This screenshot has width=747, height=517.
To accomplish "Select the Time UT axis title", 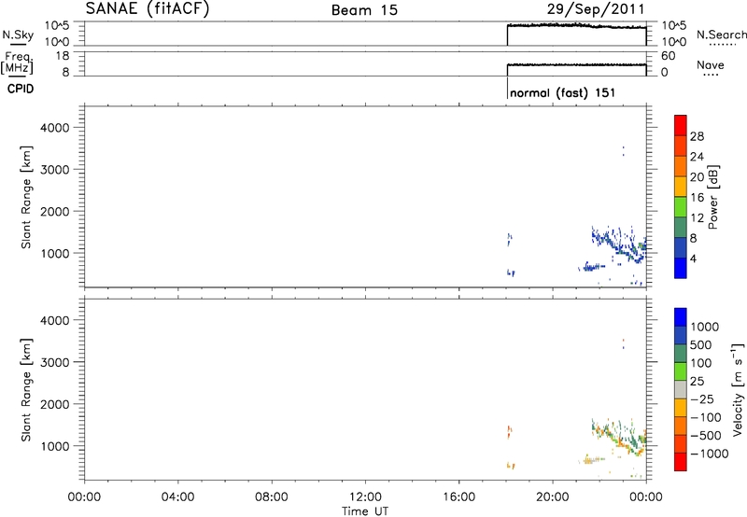I will pyautogui.click(x=365, y=511).
